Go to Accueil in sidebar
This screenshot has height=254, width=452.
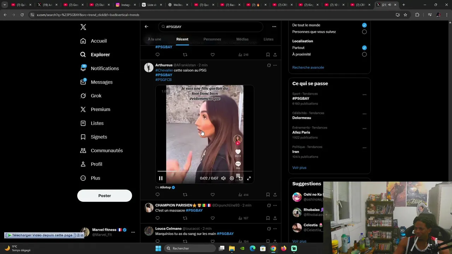point(94,41)
